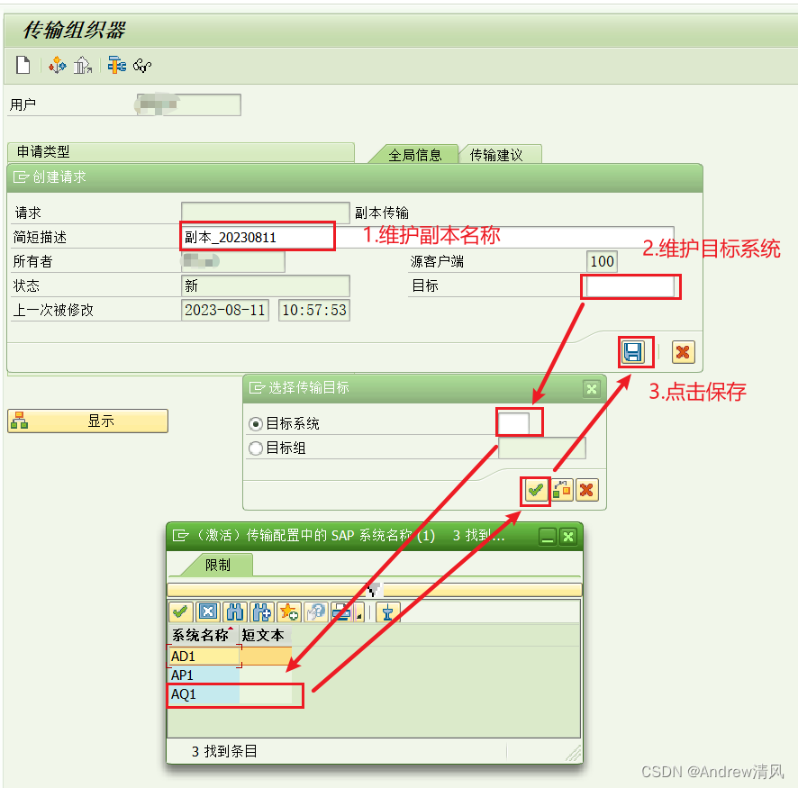Click the transport tools icon in main toolbar
The height and width of the screenshot is (788, 798).
coord(116,65)
